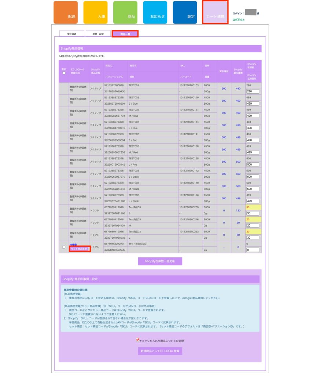320x376 pixels.
Task: Click the ログアウト link
Action: (x=239, y=19)
